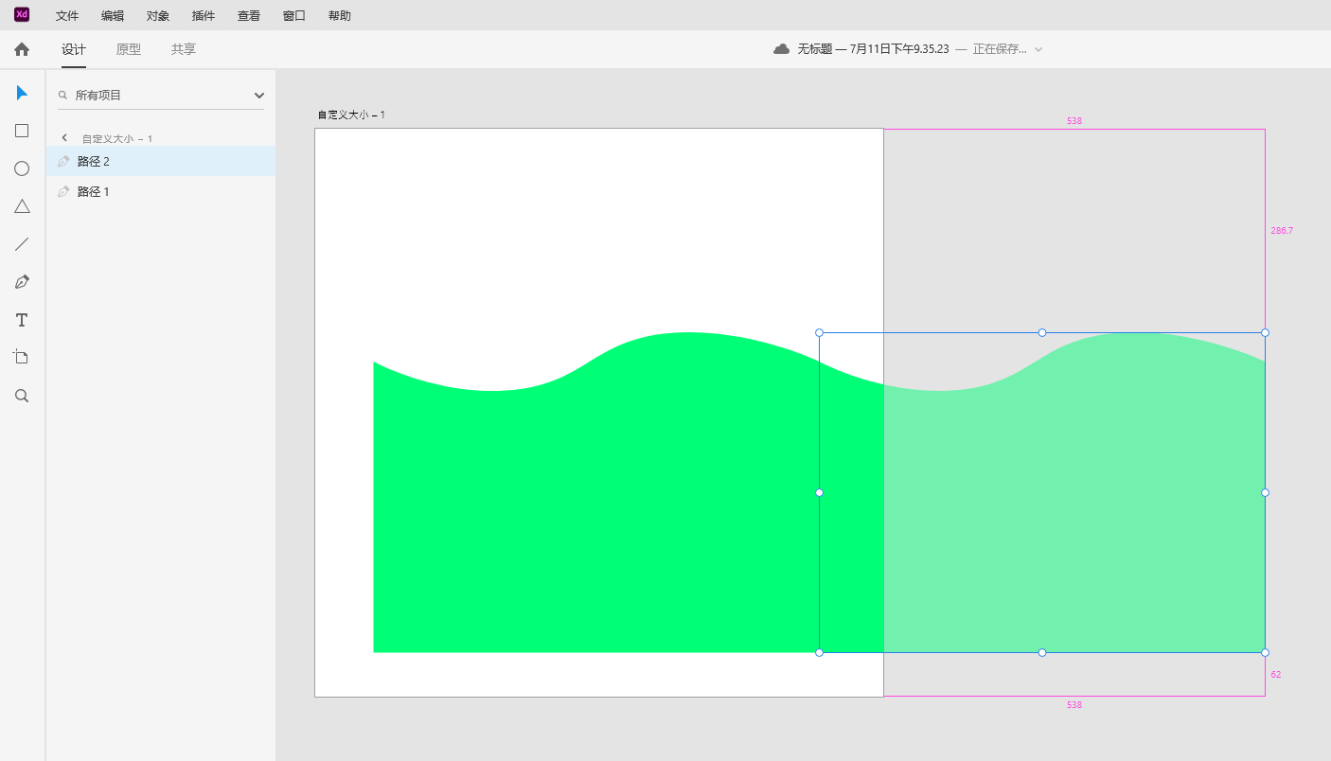Click the Adobe XD app logo

coord(22,14)
